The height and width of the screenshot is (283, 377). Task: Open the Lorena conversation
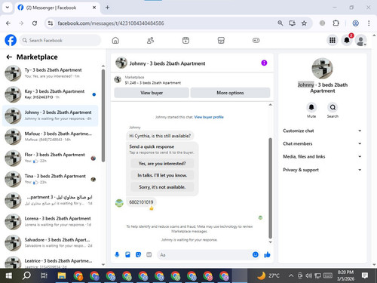pos(51,222)
